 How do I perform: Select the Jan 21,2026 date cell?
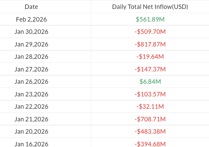[x=31, y=119]
